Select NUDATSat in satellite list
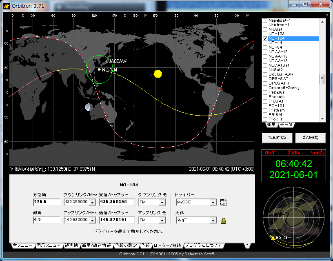This screenshot has height=261, width=333. pyautogui.click(x=279, y=65)
